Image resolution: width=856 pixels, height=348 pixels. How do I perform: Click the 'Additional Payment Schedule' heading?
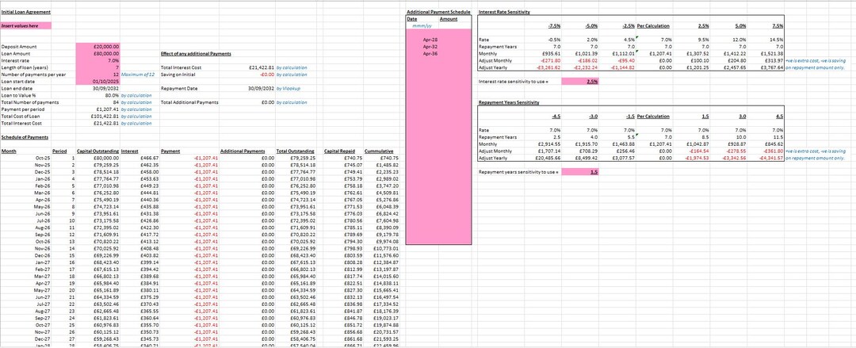point(438,12)
